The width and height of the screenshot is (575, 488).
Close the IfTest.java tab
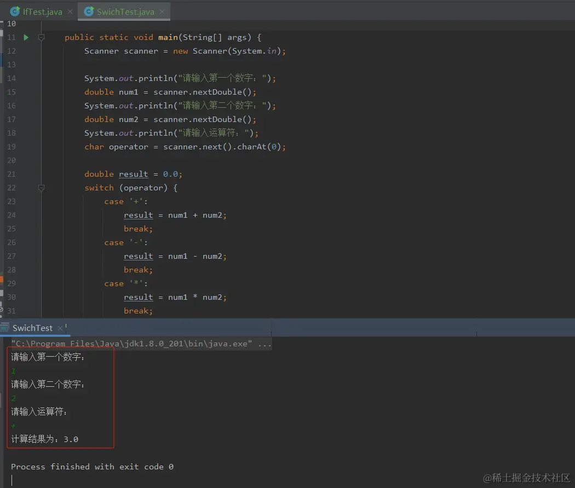pos(70,11)
